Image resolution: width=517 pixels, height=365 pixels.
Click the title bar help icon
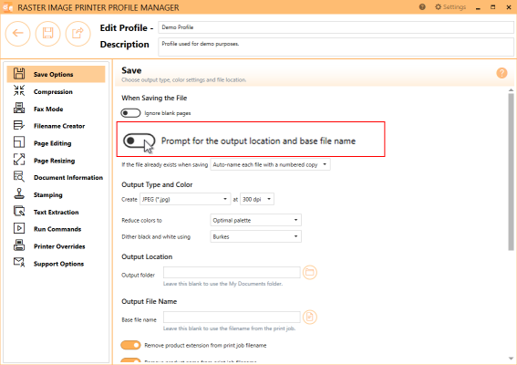(x=422, y=7)
